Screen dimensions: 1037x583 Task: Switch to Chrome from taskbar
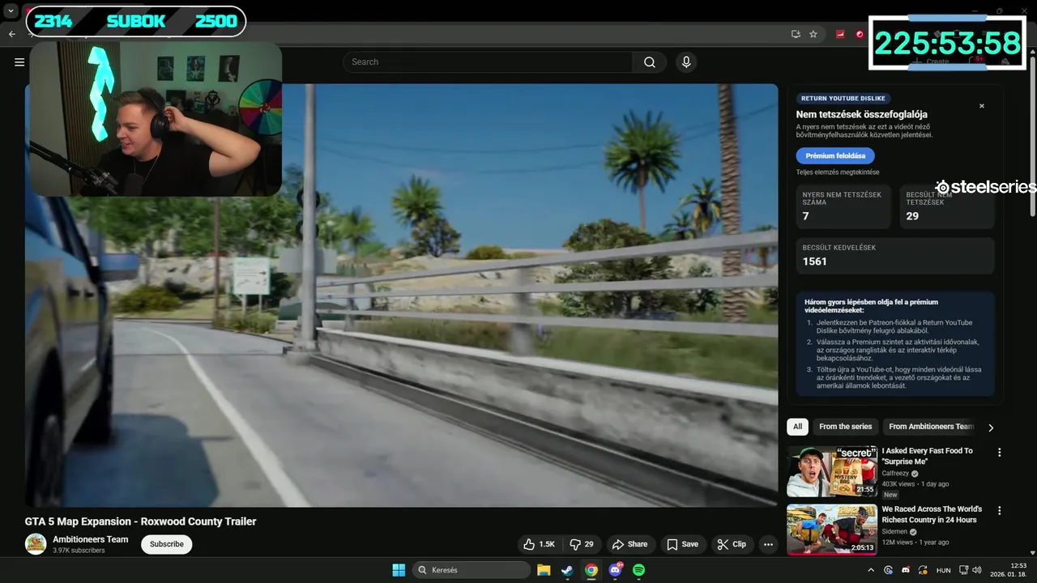[x=591, y=570]
